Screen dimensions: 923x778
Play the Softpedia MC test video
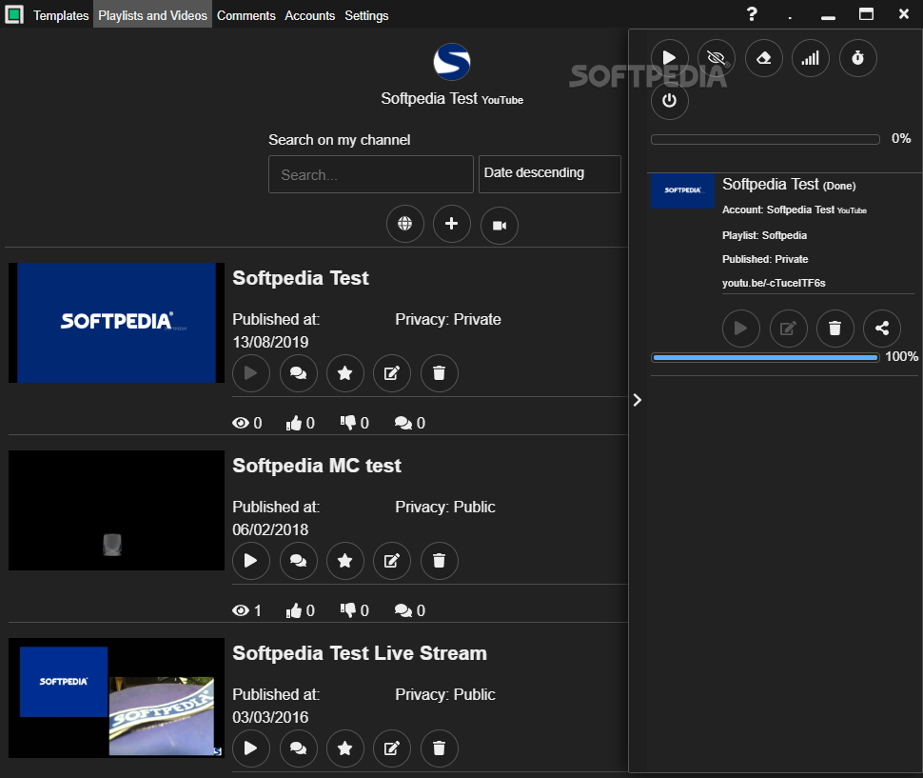coord(251,561)
